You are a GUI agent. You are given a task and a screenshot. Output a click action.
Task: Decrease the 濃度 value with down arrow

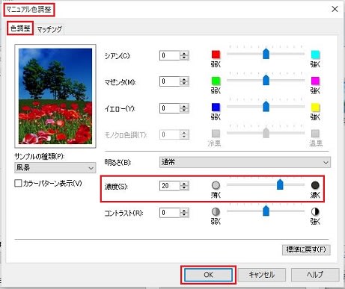pos(184,187)
